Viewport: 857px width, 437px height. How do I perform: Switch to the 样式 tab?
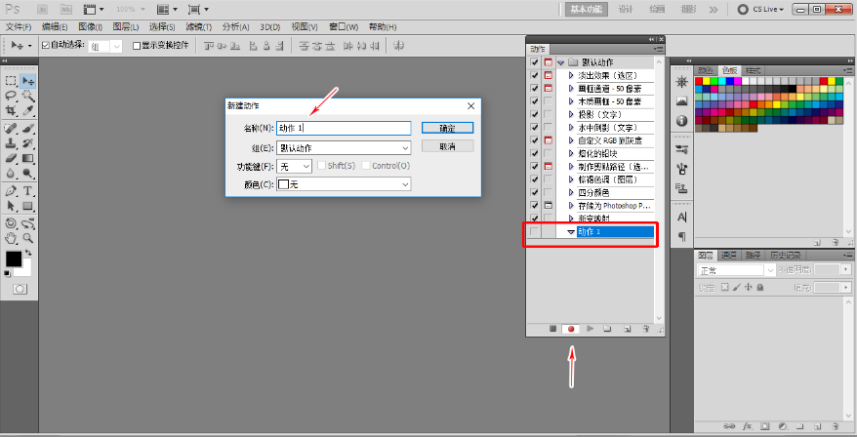point(753,70)
